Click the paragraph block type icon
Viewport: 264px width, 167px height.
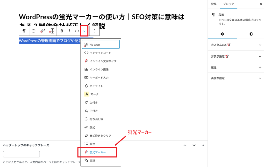pyautogui.click(x=24, y=31)
